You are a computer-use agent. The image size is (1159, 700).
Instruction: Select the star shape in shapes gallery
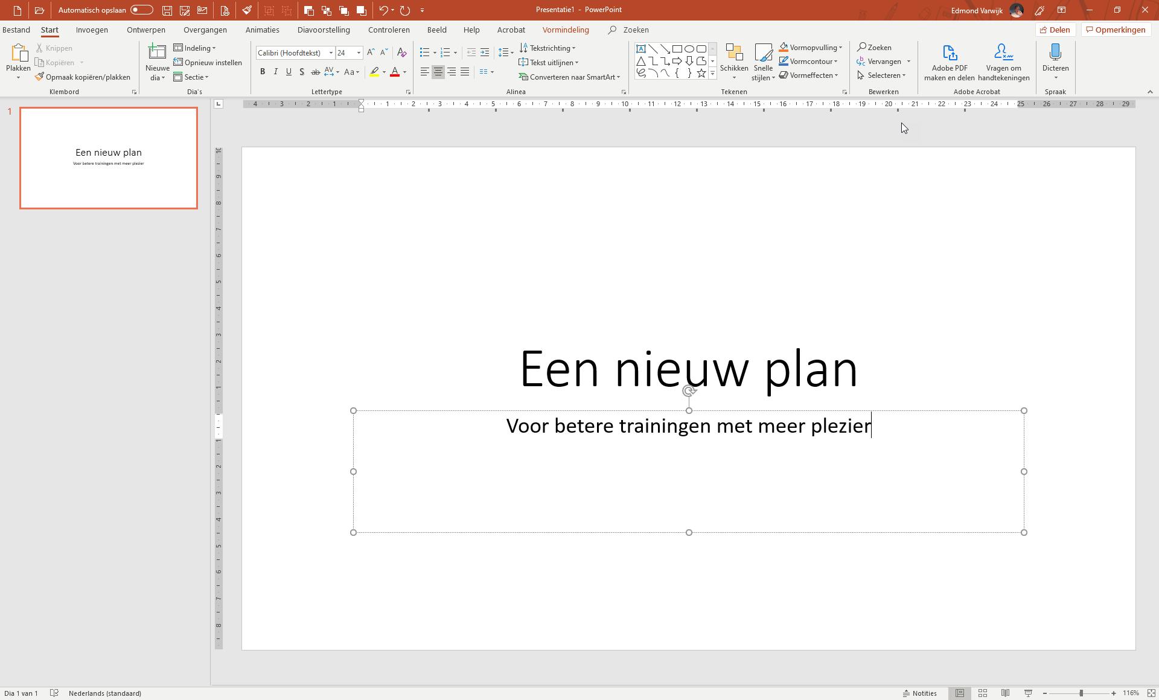pyautogui.click(x=701, y=73)
